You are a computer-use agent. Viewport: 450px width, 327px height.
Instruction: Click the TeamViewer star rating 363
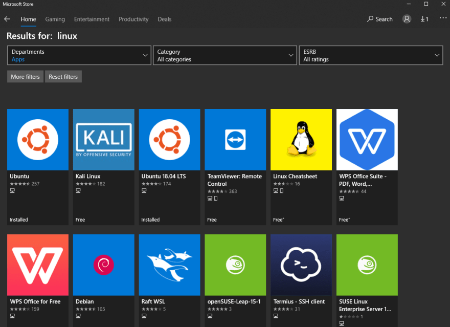coord(222,191)
